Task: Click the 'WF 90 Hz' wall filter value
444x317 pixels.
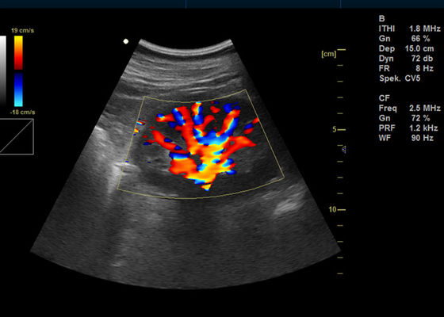Action: coord(406,138)
